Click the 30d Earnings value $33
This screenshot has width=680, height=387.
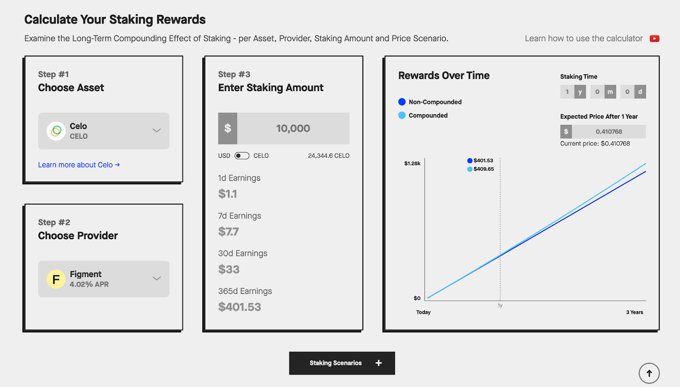pos(229,269)
